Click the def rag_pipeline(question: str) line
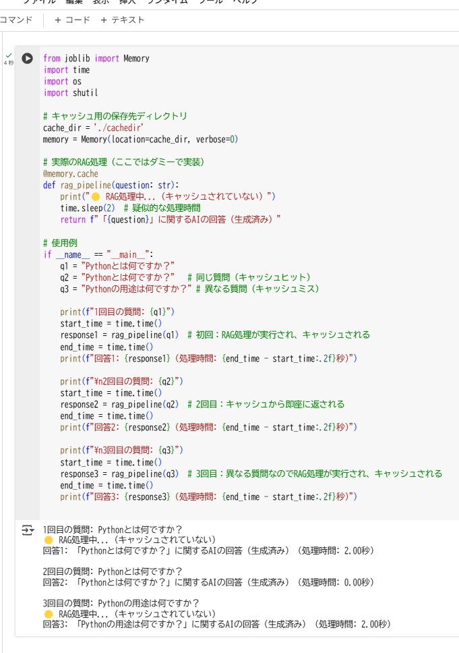 pos(111,186)
